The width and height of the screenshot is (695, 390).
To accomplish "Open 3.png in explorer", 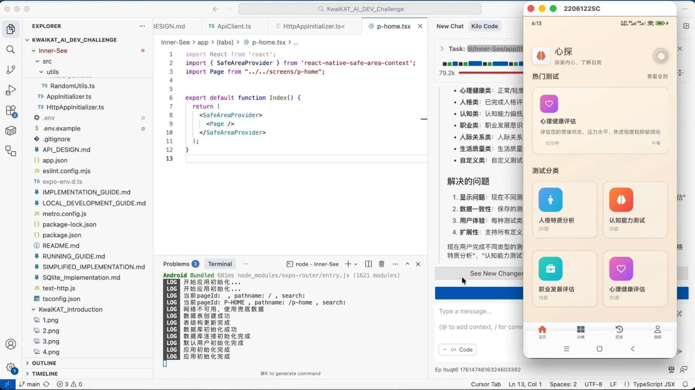I will click(51, 341).
